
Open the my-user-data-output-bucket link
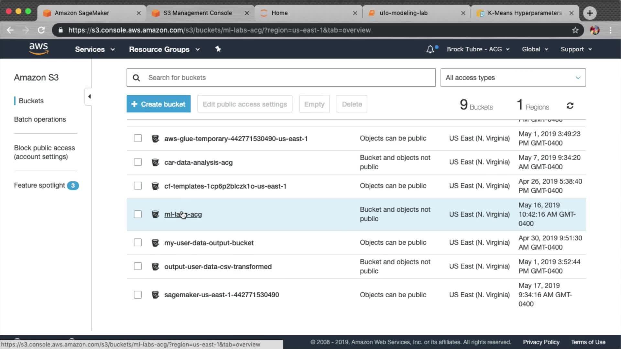coord(209,243)
